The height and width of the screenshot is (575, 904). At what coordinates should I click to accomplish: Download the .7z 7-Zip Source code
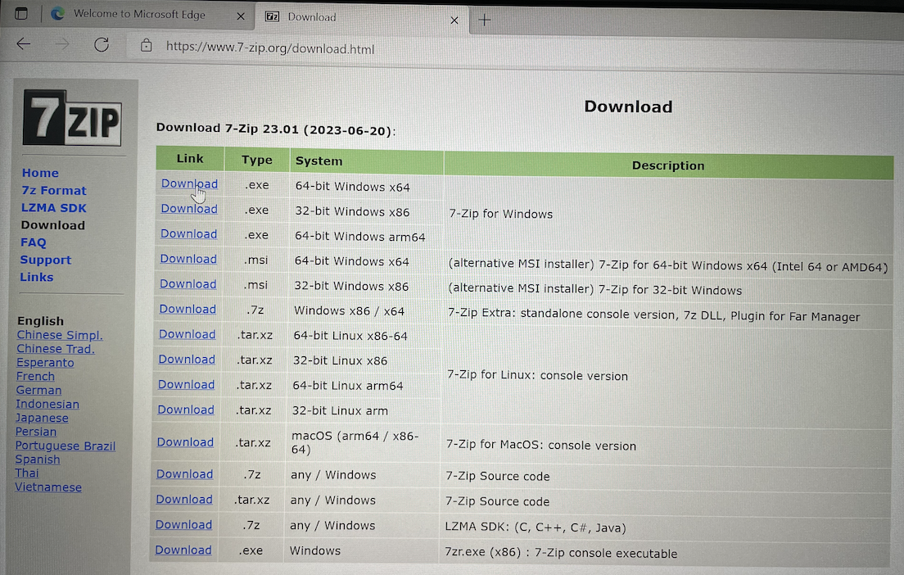pos(184,474)
